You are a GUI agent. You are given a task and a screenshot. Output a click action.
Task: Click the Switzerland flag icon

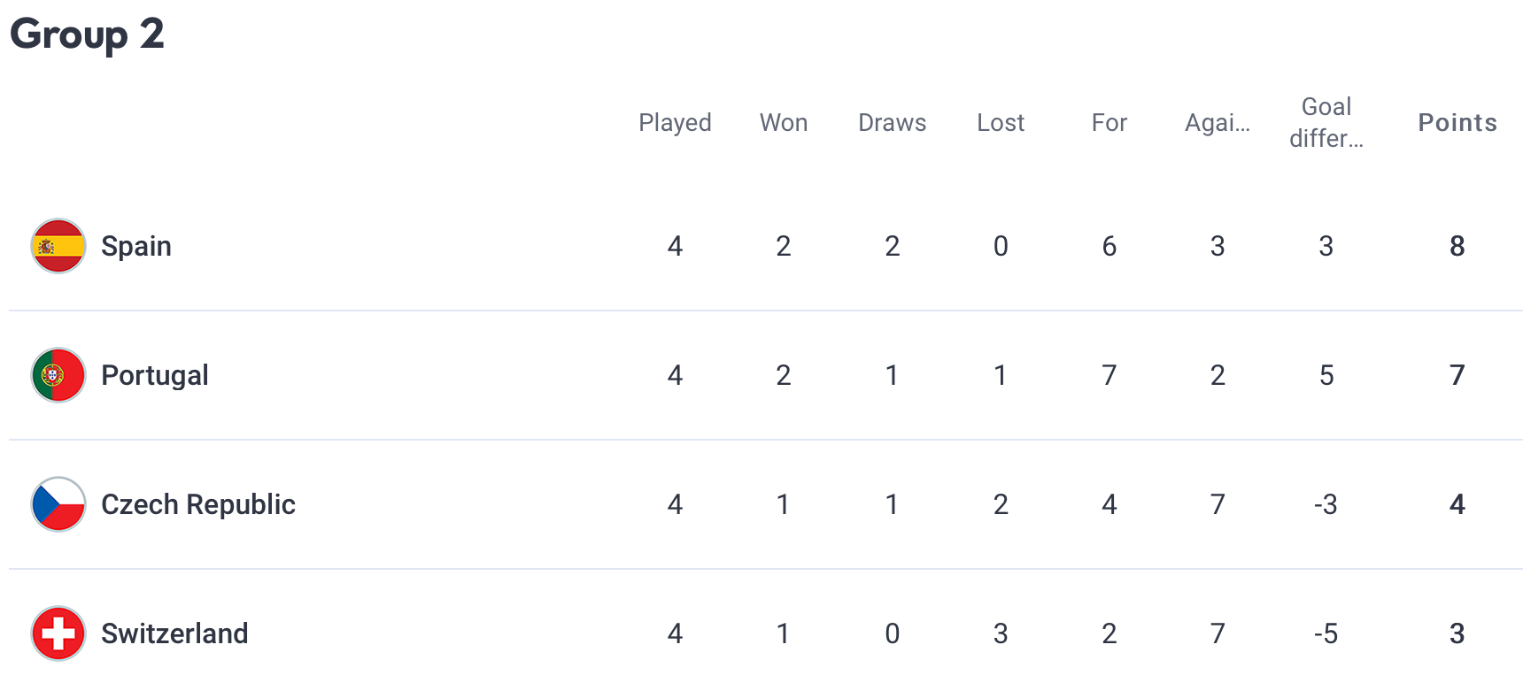click(x=58, y=633)
